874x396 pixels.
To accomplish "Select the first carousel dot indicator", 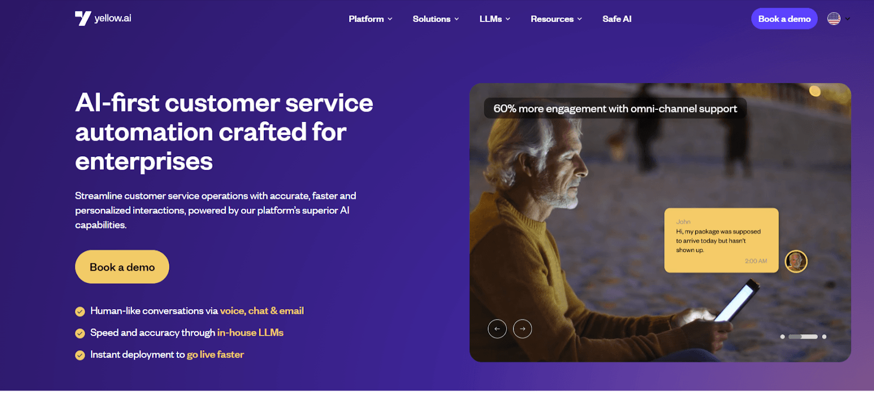I will [x=783, y=337].
